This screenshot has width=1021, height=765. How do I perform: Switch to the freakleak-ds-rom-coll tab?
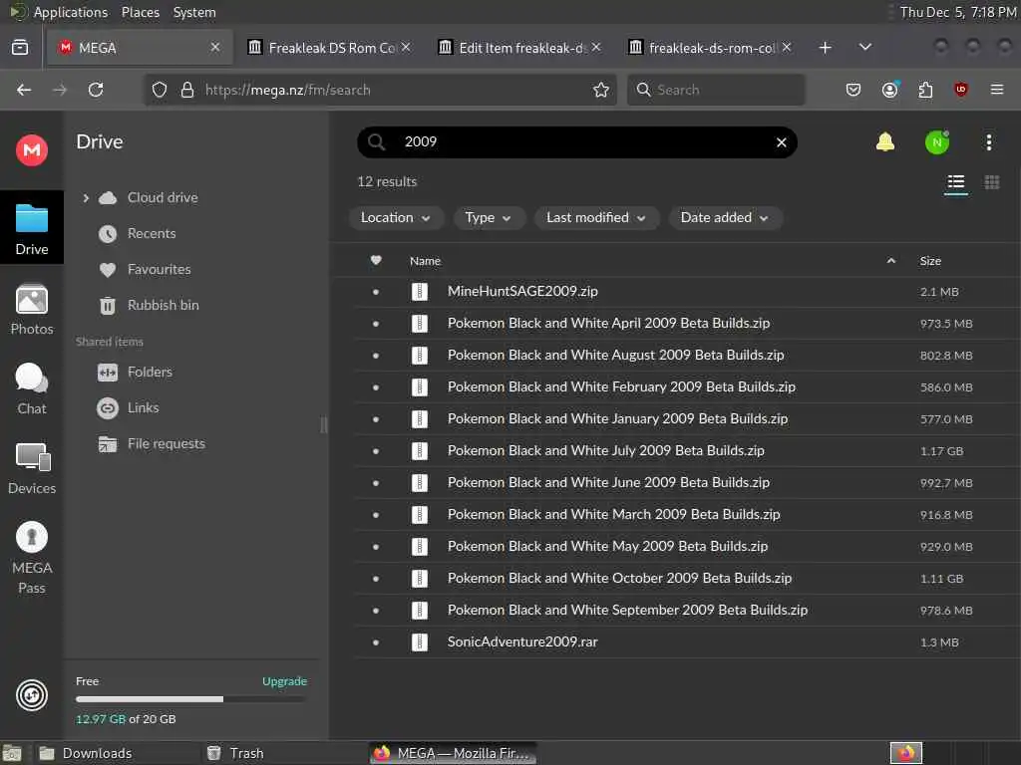tap(712, 48)
